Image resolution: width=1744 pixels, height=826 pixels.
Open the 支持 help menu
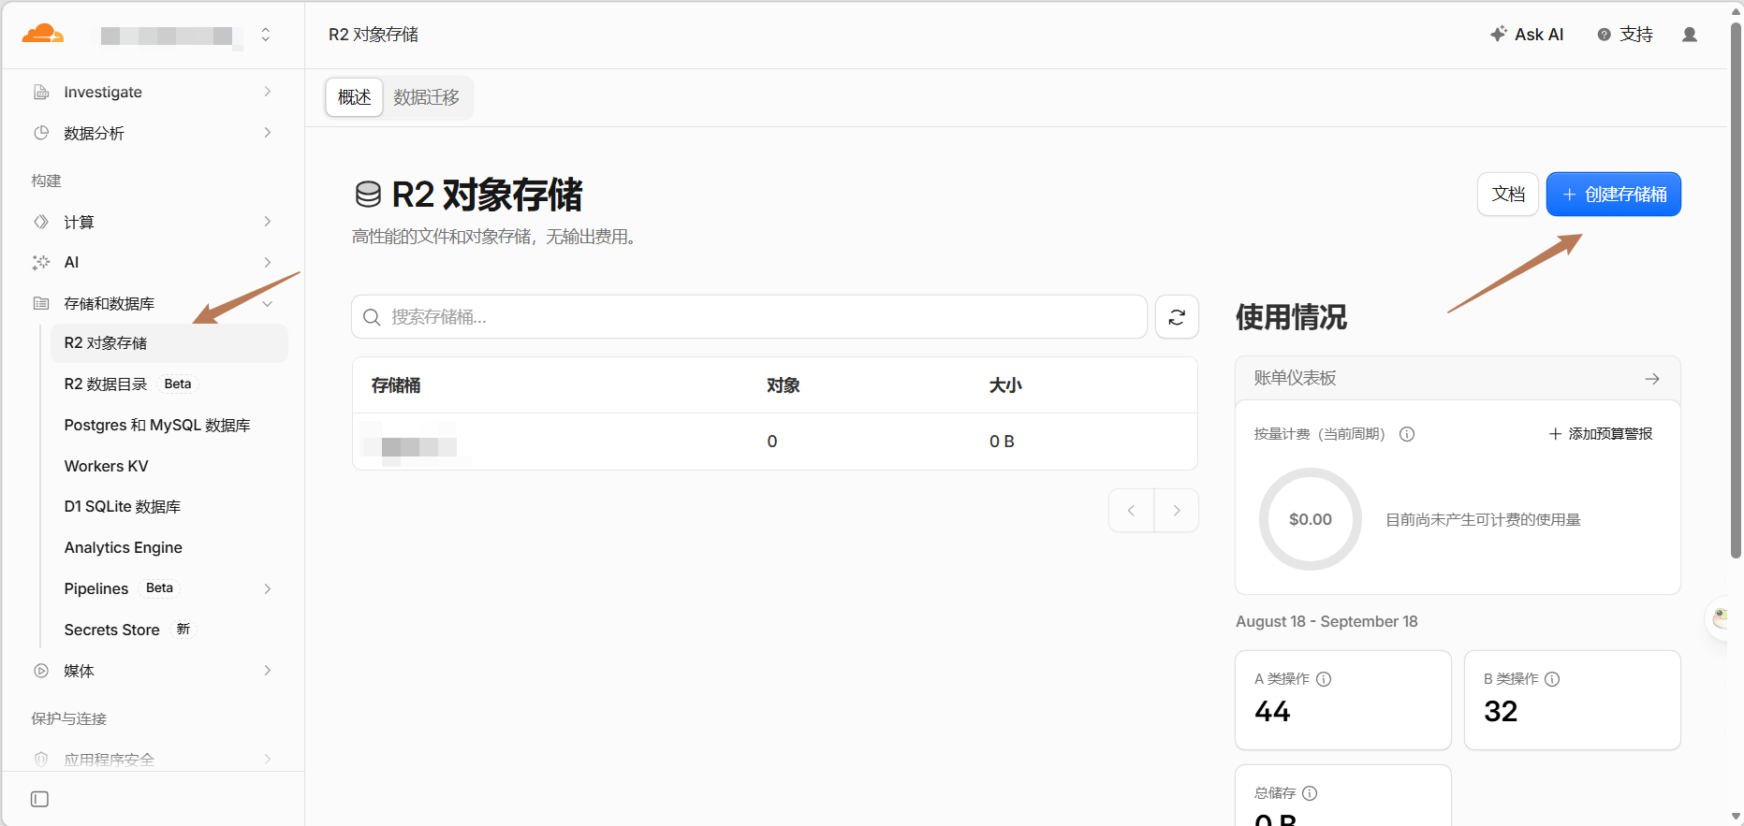pos(1625,35)
